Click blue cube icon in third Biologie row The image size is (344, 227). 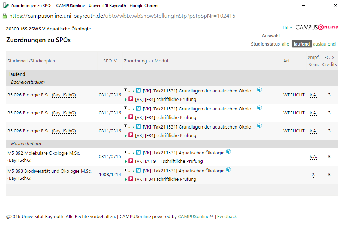click(260, 126)
